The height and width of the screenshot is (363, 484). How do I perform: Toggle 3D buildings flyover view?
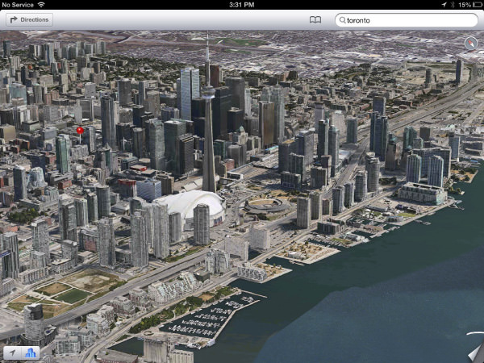31,353
